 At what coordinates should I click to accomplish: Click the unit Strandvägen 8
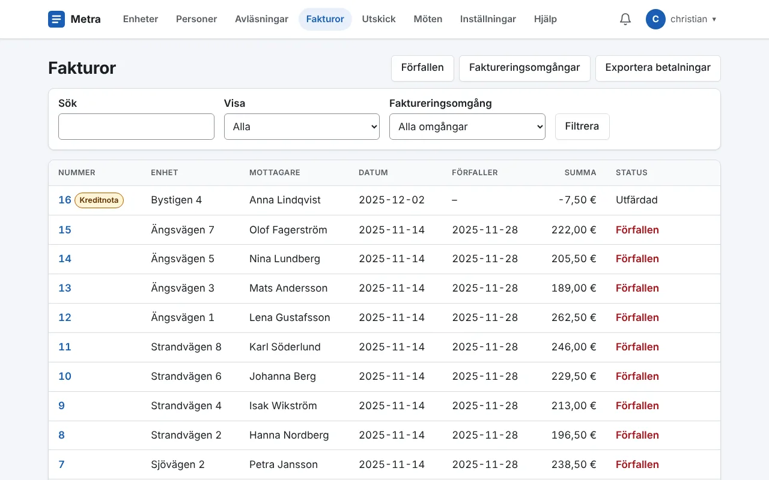click(x=186, y=347)
